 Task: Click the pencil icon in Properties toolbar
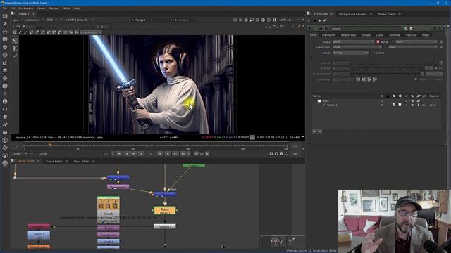pyautogui.click(x=325, y=20)
